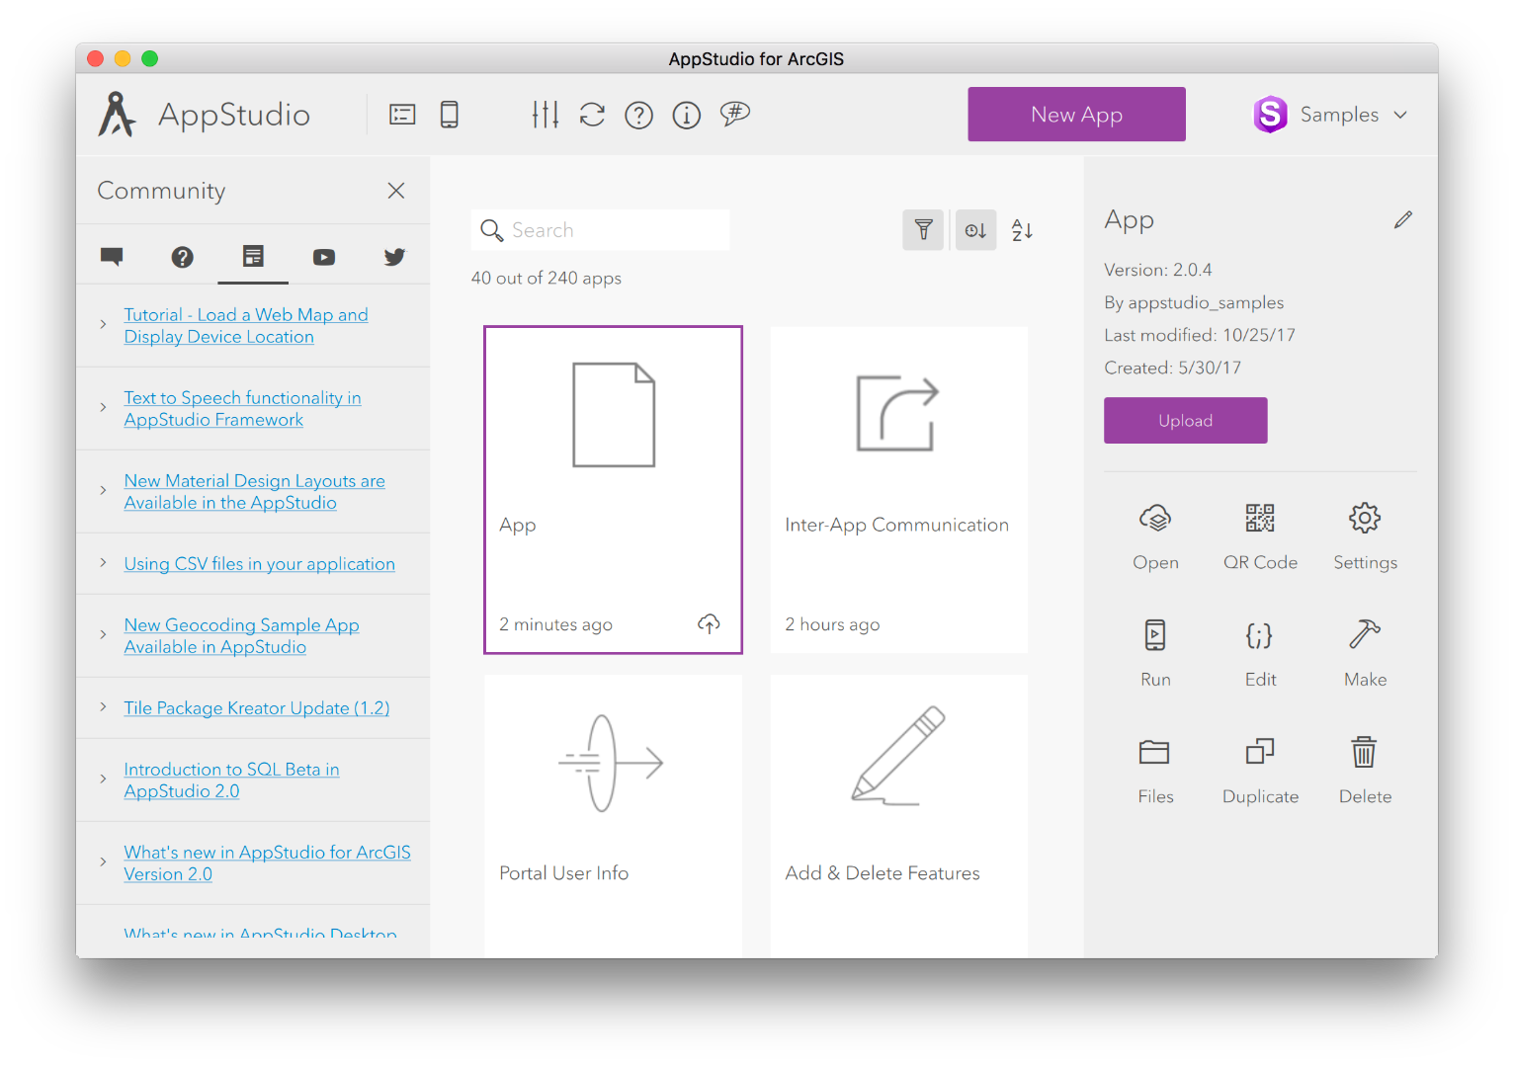The height and width of the screenshot is (1067, 1514).
Task: Click the Upload button
Action: click(x=1186, y=421)
